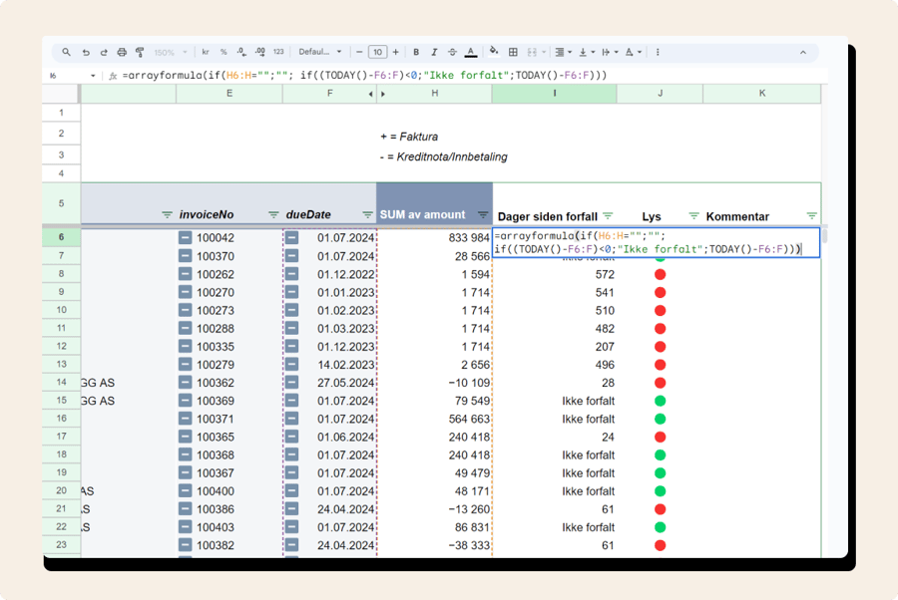Decrease font size with minus button
Image resolution: width=898 pixels, height=600 pixels.
point(359,52)
